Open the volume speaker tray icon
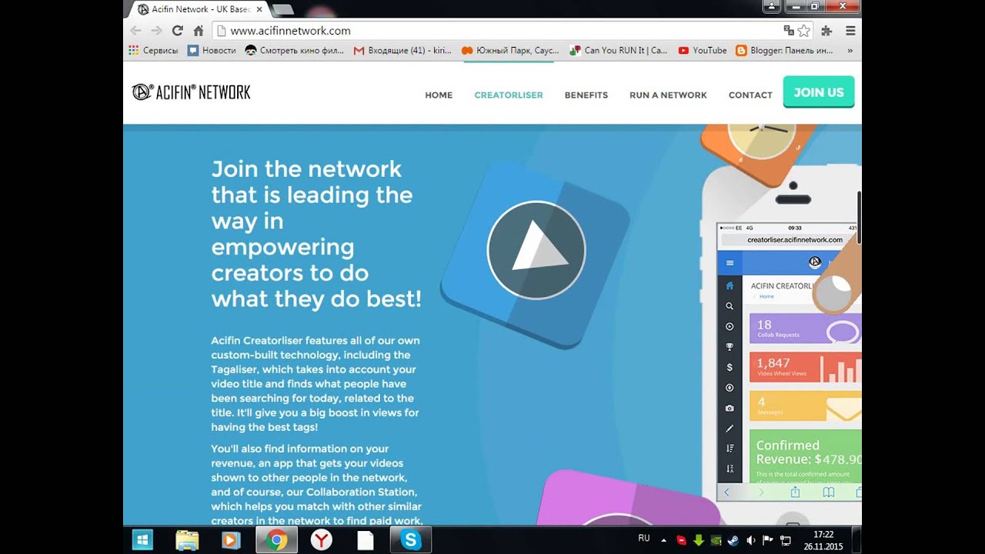The width and height of the screenshot is (985, 554). [750, 540]
